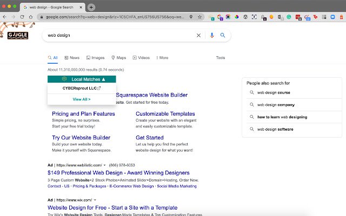
Task: Search for web design course suggestion
Action: pos(274,92)
